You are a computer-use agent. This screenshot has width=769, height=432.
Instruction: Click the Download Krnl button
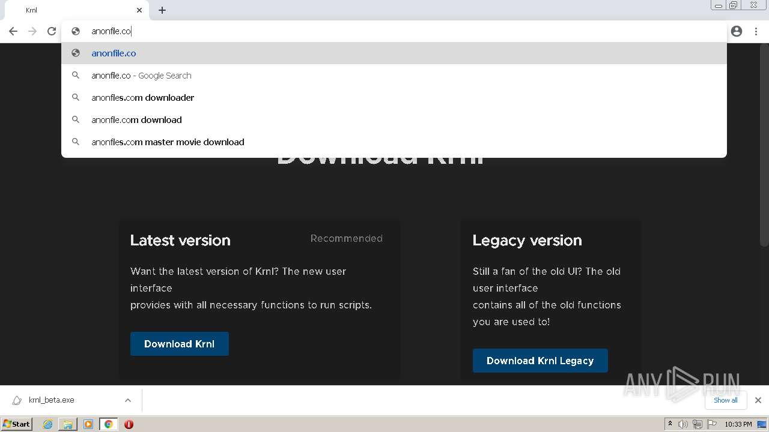coord(179,344)
